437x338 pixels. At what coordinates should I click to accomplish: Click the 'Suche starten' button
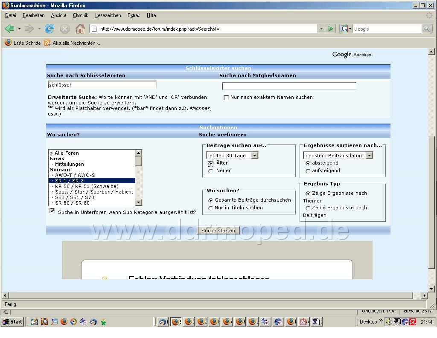(218, 231)
